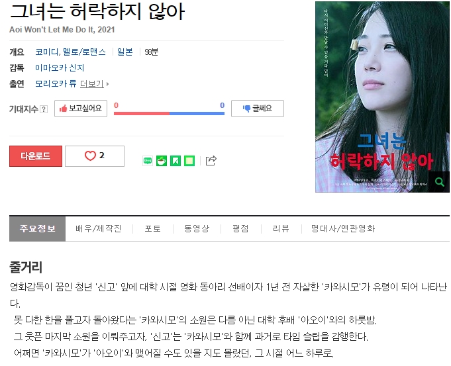This screenshot has height=366, width=451.
Task: Open the share arrow icon
Action: point(211,160)
